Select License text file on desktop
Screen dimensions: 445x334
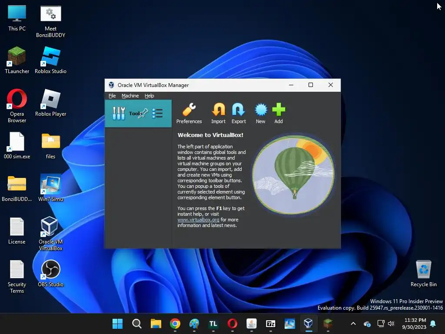click(17, 230)
